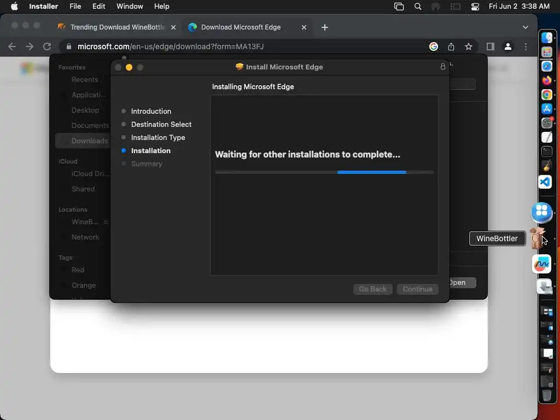
Task: Click the Continue button in the installer
Action: point(417,289)
